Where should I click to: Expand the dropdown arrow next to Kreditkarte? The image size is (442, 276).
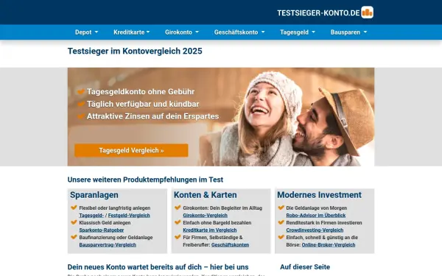(x=148, y=32)
